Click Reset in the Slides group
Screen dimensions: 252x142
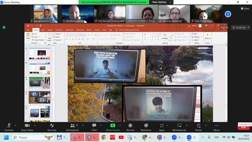click(56, 37)
